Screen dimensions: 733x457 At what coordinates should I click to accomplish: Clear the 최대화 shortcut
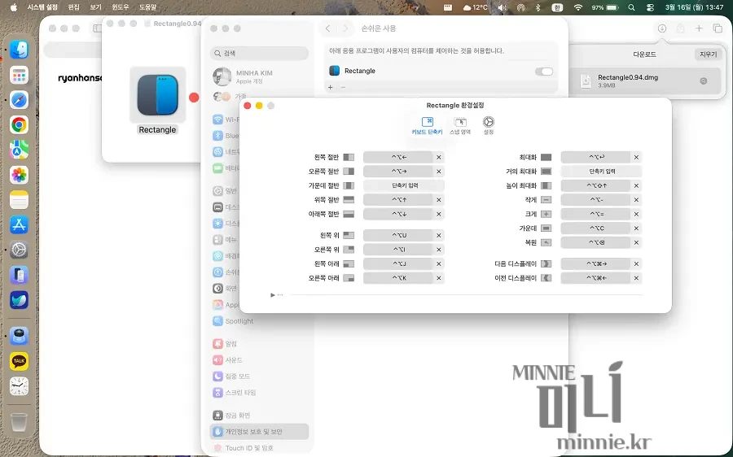click(636, 157)
